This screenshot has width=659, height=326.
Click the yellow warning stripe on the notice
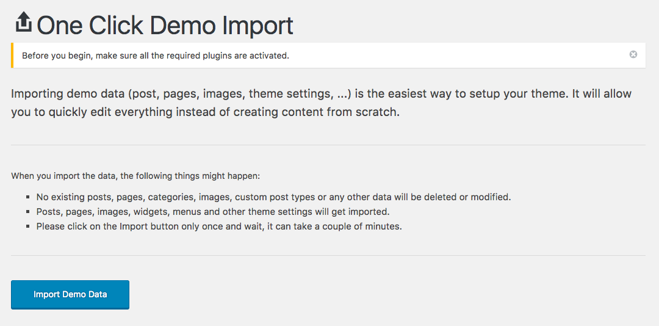(12, 55)
